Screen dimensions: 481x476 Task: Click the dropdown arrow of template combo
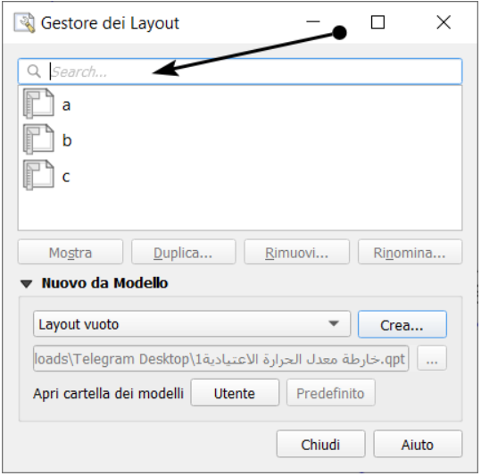[x=334, y=323]
